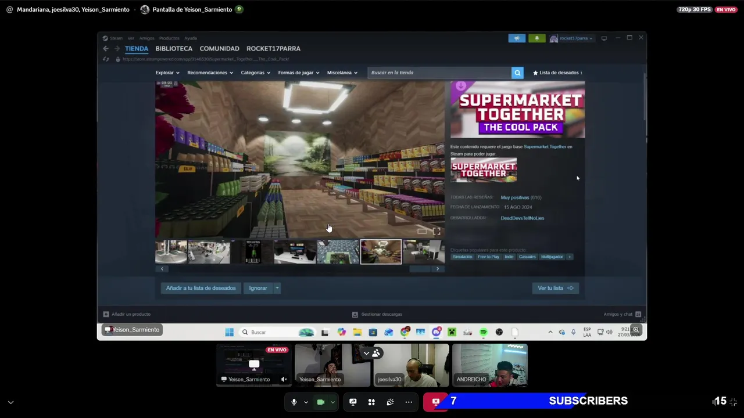The width and height of the screenshot is (744, 418).
Task: Open Pantalla de Yeison_Sarmiento channel title
Action: click(x=192, y=9)
